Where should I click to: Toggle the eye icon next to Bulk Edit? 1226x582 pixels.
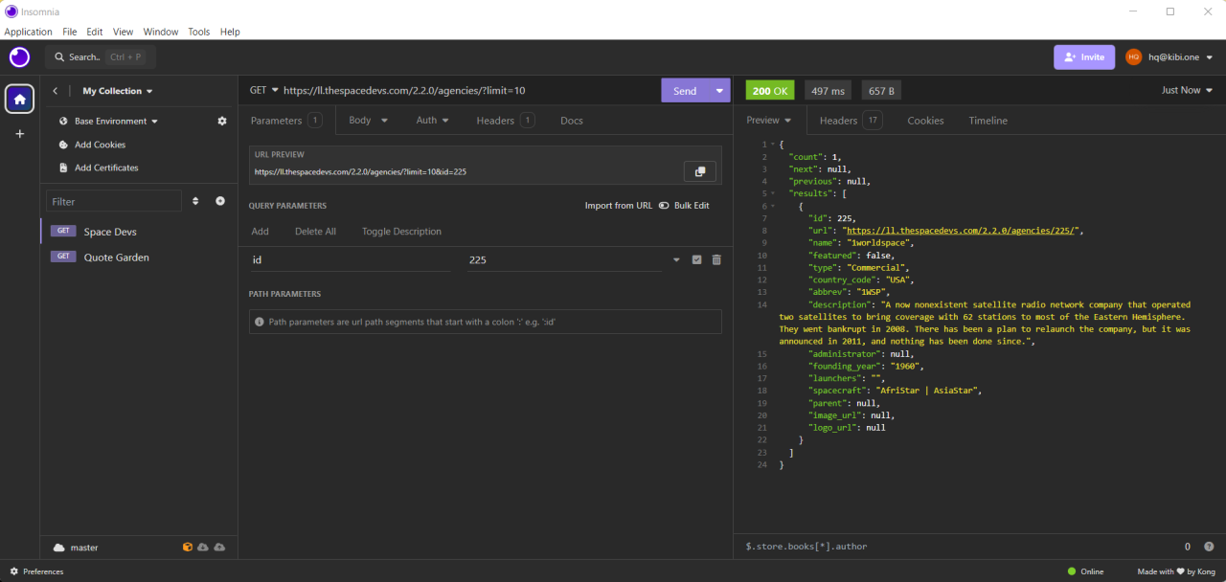click(662, 205)
